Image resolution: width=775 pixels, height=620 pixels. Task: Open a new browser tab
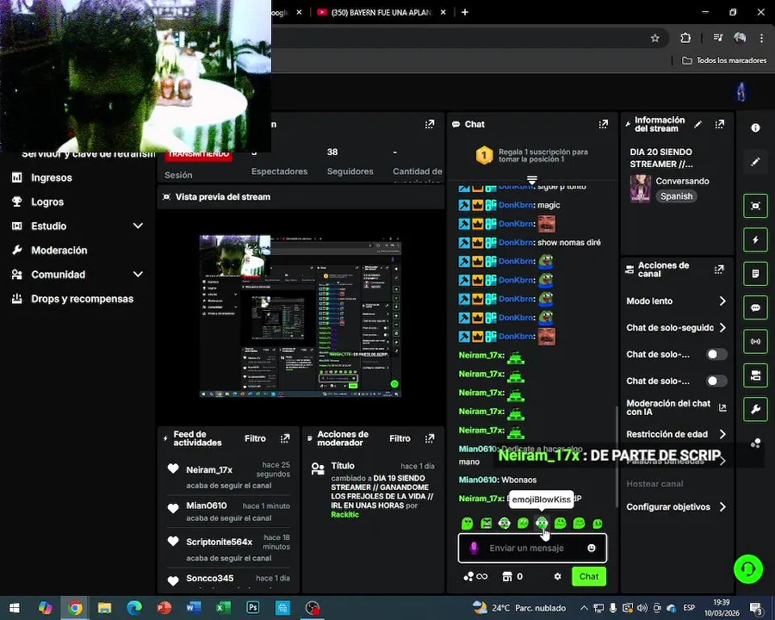click(x=465, y=12)
